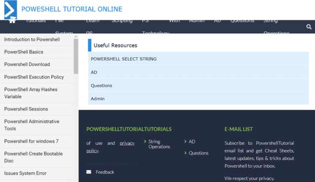Click the We respect your privacy text

(249, 179)
